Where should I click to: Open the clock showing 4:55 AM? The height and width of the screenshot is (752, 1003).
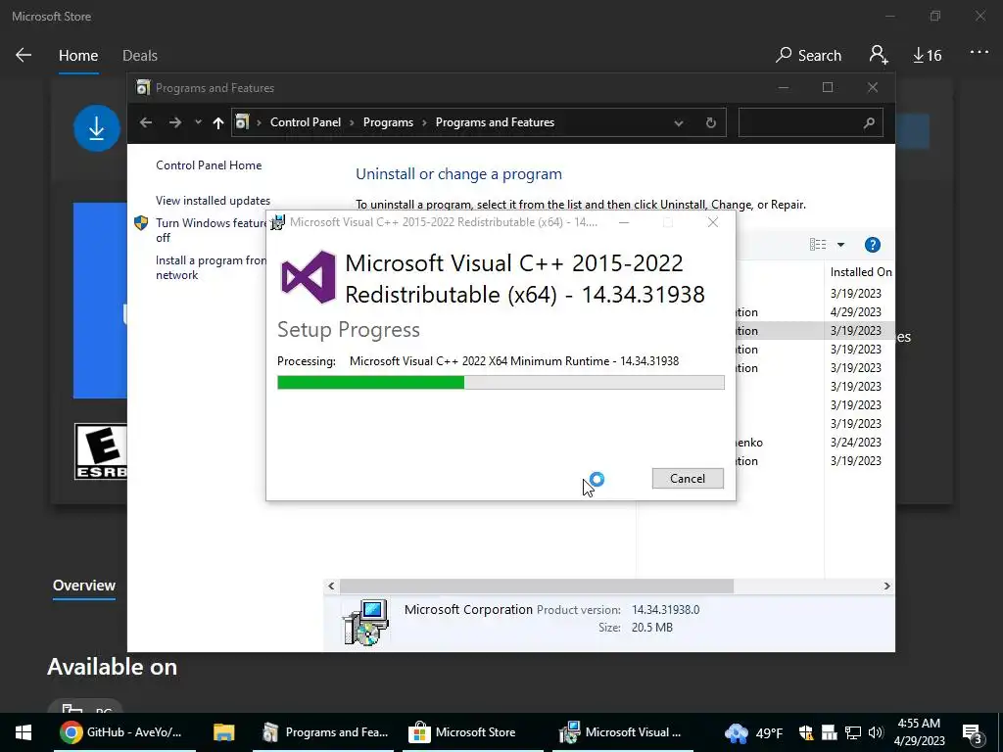(x=919, y=732)
